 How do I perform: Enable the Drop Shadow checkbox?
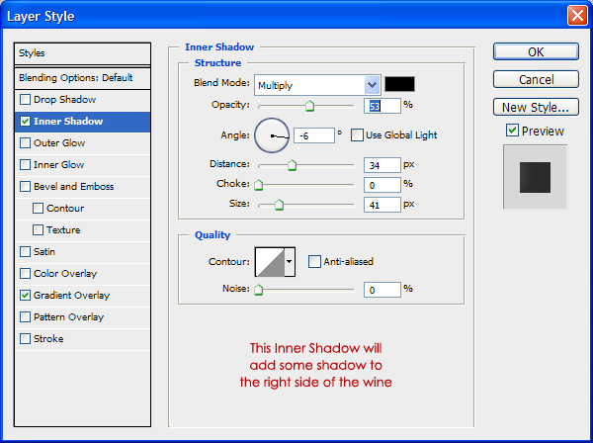25,100
